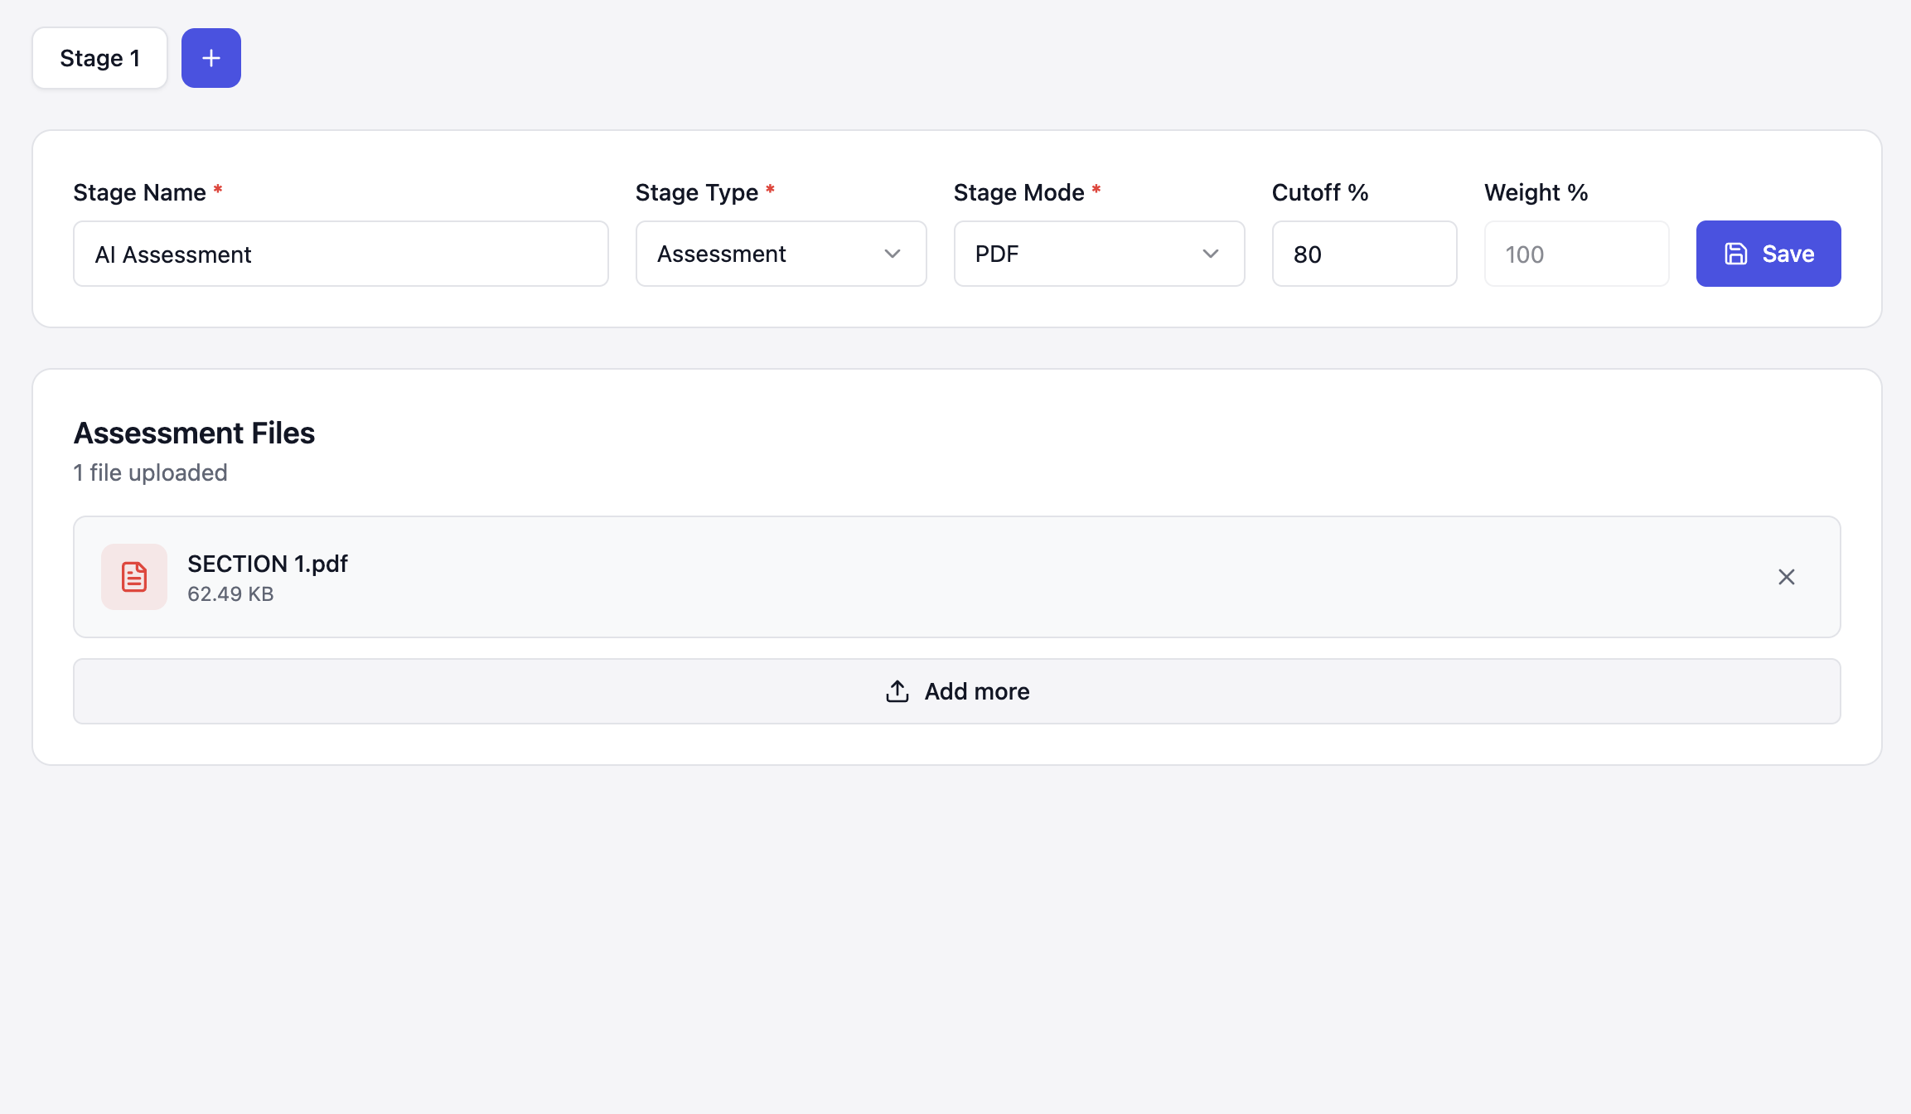Image resolution: width=1911 pixels, height=1114 pixels.
Task: Click the plus icon to add a new stage
Action: 210,58
